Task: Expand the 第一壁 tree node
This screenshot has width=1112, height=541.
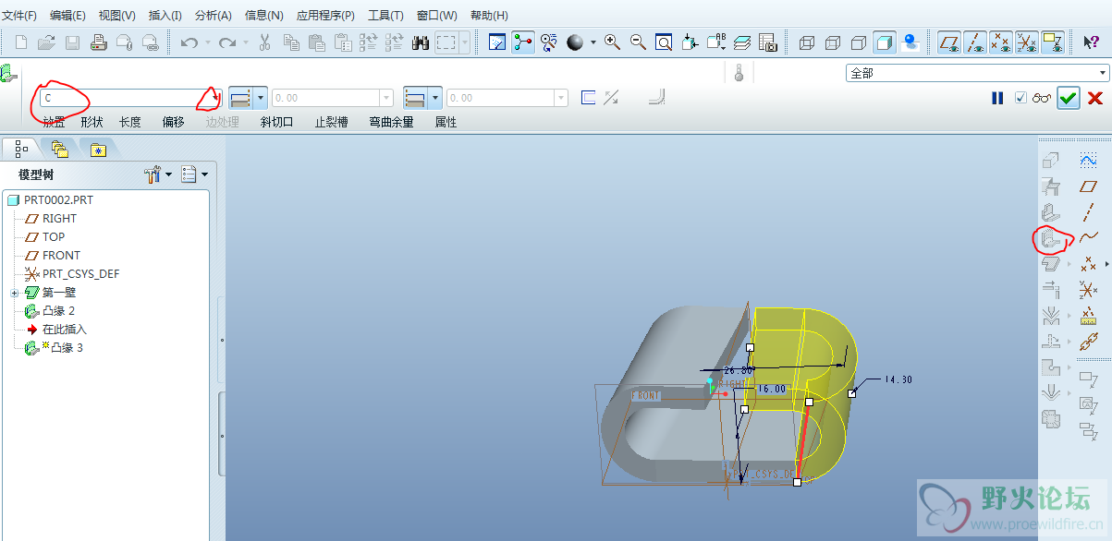Action: [x=15, y=293]
